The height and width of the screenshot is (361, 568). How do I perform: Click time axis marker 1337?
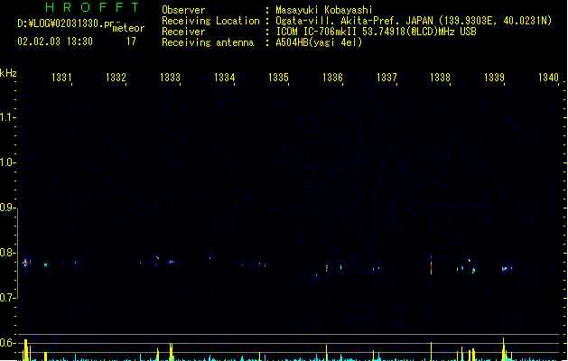pyautogui.click(x=386, y=77)
